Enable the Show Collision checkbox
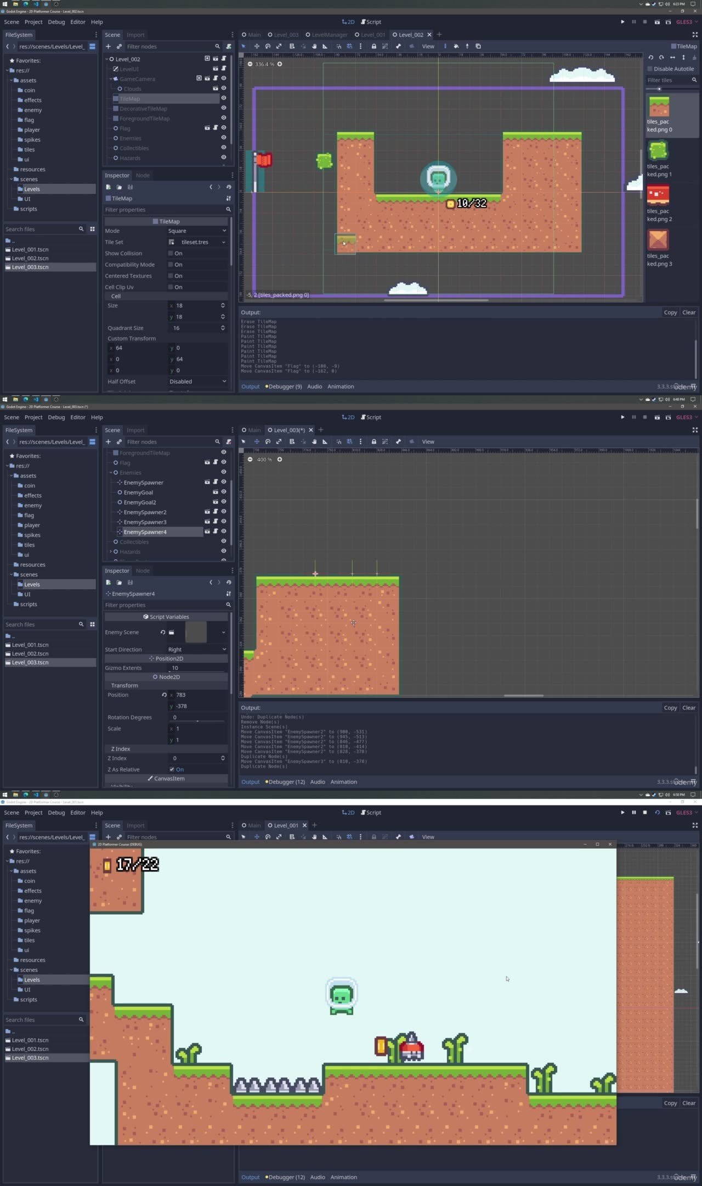 pos(171,254)
